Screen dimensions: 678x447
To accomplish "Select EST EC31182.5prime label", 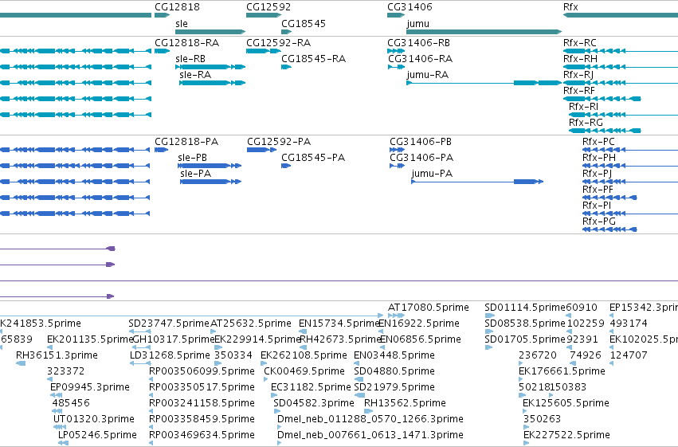I will tap(311, 387).
